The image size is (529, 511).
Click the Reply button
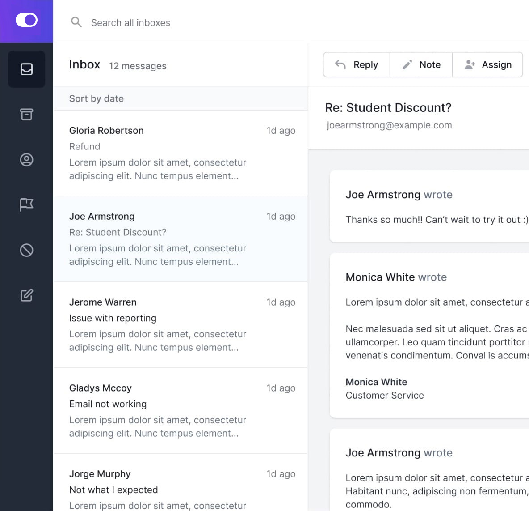point(357,65)
